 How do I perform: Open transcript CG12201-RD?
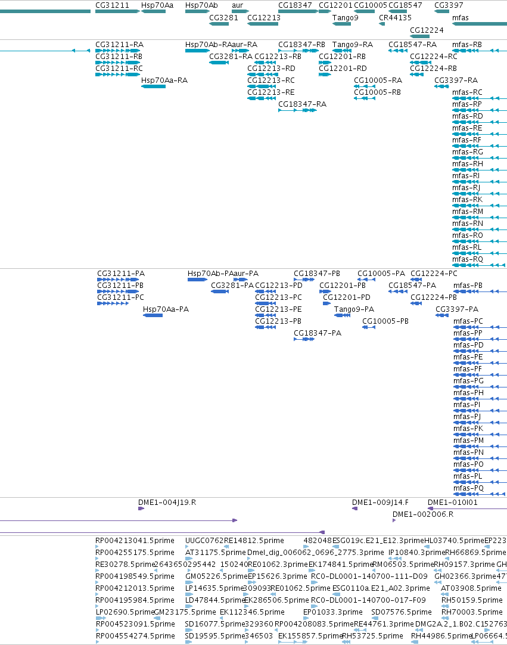pos(343,69)
